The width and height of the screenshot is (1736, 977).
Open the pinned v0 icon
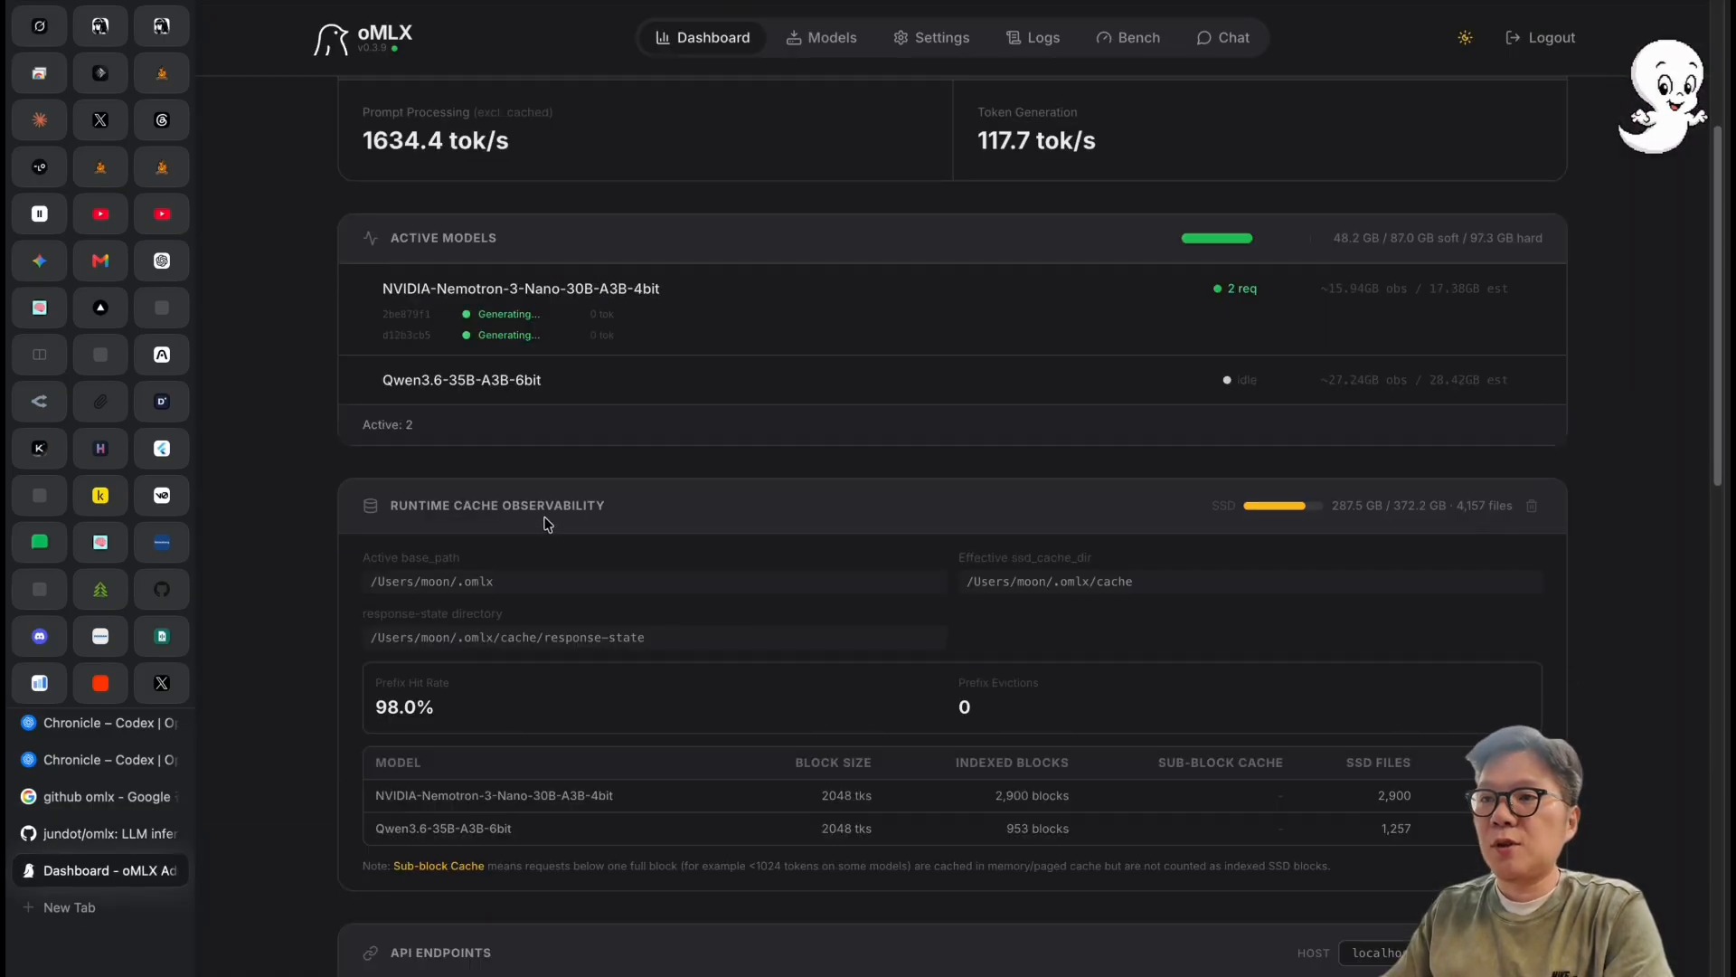162,496
